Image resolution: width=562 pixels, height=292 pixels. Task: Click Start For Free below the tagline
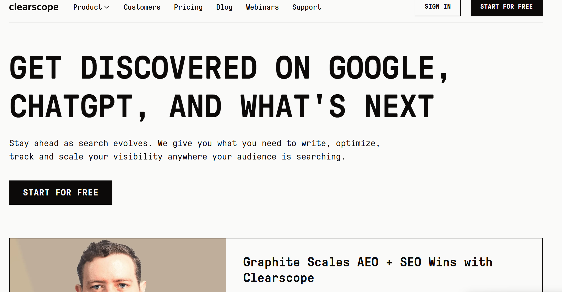(x=61, y=192)
